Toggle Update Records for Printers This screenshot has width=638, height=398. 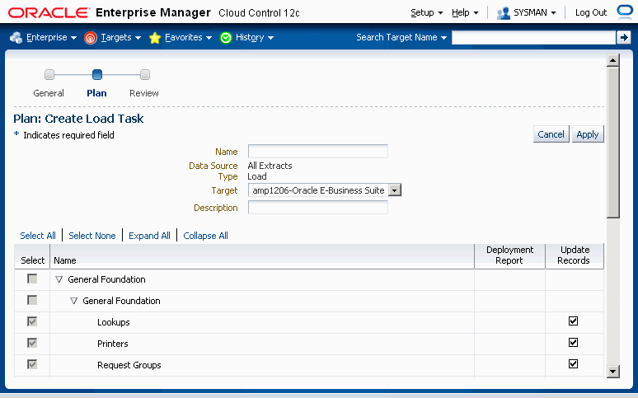tap(574, 342)
